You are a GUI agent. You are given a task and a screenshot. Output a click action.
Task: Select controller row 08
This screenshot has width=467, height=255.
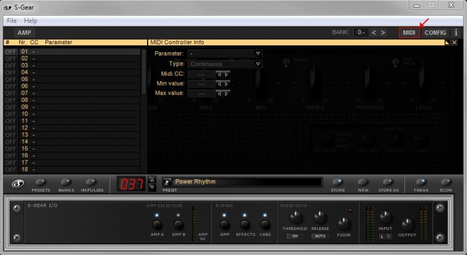click(x=79, y=100)
